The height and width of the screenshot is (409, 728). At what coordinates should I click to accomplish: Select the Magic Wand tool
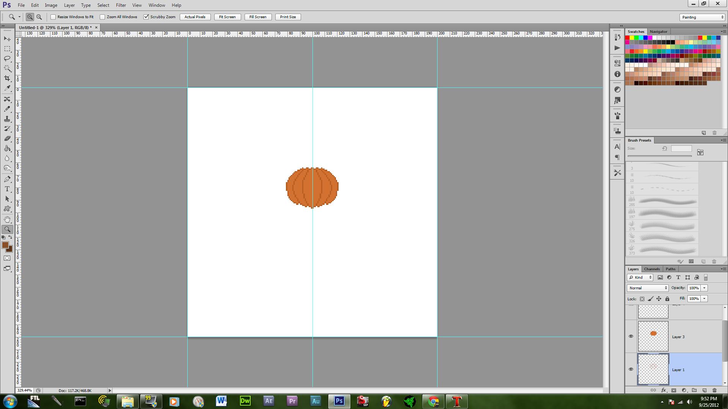pos(7,68)
